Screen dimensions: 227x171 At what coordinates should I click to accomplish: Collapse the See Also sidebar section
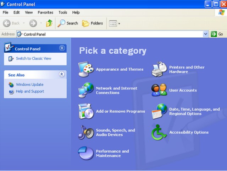(x=62, y=75)
